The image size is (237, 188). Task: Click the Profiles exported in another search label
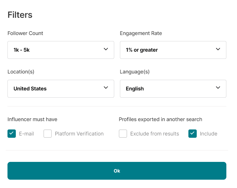tap(160, 119)
